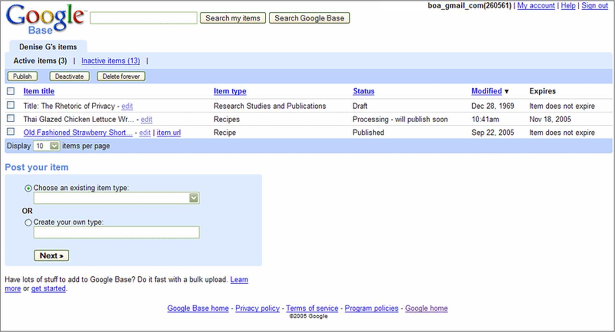Viewport: 615px width, 332px height.
Task: Switch to Inactive items (13) tab
Action: [110, 61]
